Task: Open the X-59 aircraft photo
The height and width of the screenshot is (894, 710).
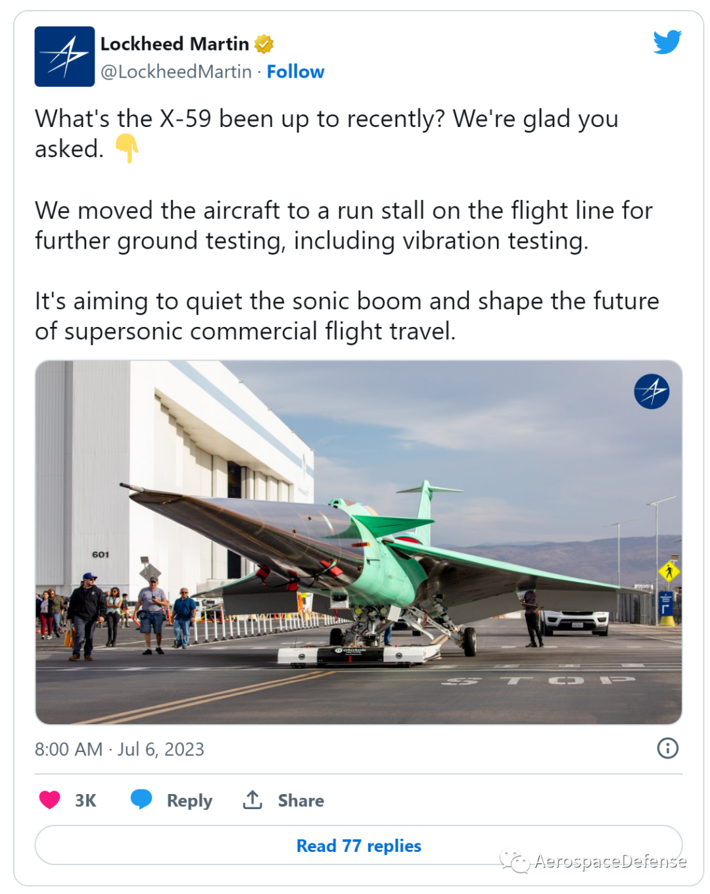Action: point(358,542)
